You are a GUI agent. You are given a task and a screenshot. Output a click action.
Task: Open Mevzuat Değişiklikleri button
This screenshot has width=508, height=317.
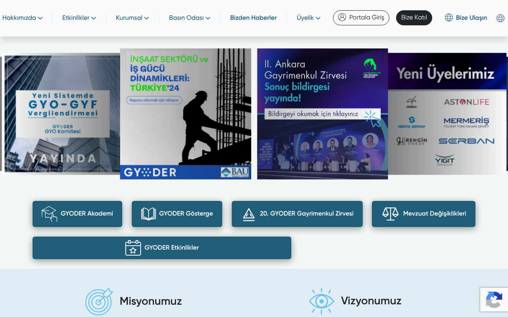pyautogui.click(x=423, y=214)
